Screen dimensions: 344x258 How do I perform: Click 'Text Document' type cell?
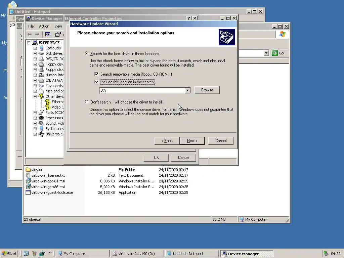tap(131, 175)
